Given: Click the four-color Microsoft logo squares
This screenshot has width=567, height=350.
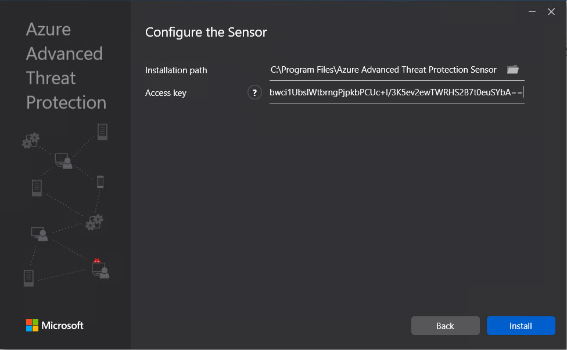Looking at the screenshot, I should (33, 325).
